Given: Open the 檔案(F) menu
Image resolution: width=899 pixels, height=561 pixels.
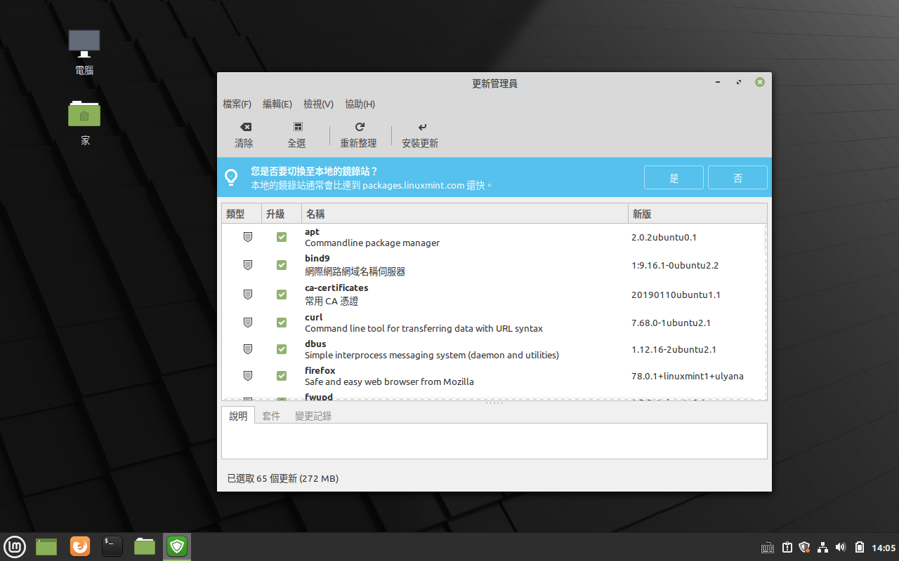Looking at the screenshot, I should pyautogui.click(x=237, y=104).
